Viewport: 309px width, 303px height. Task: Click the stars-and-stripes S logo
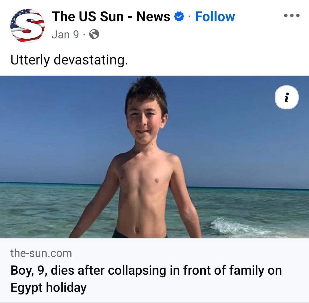pyautogui.click(x=27, y=26)
